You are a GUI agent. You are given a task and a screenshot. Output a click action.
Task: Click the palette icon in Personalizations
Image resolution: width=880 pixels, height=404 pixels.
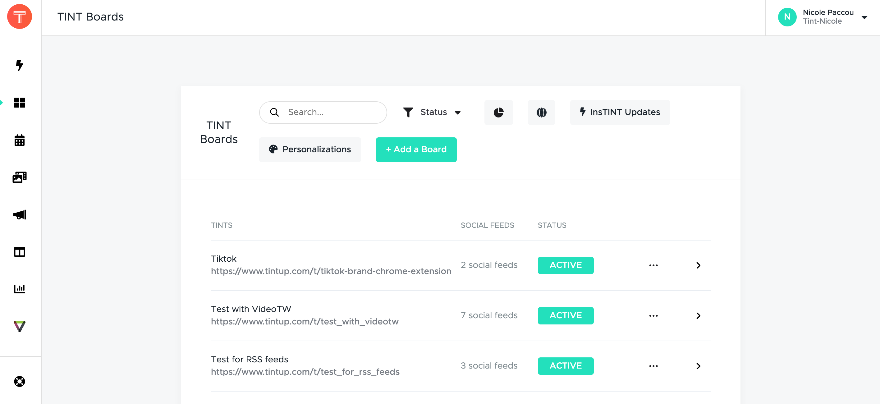273,149
